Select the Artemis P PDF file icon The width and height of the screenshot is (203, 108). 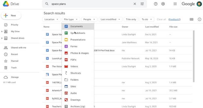[47, 91]
